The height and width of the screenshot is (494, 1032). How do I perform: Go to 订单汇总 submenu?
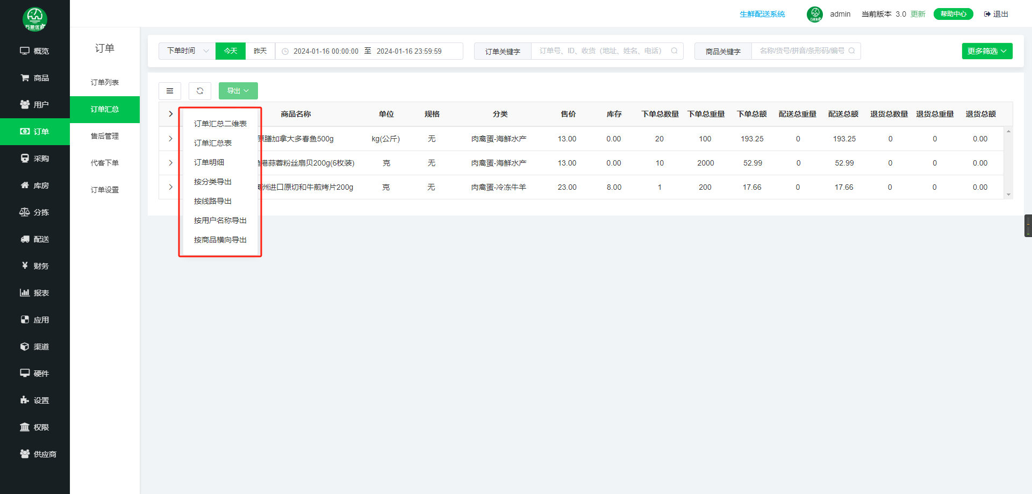[105, 109]
